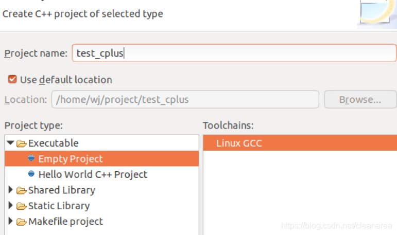Select the Makefile project label
Screen dimensions: 397x235
pyautogui.click(x=65, y=222)
